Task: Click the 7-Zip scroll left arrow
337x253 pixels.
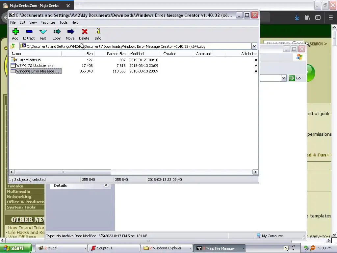Action: 12,172
